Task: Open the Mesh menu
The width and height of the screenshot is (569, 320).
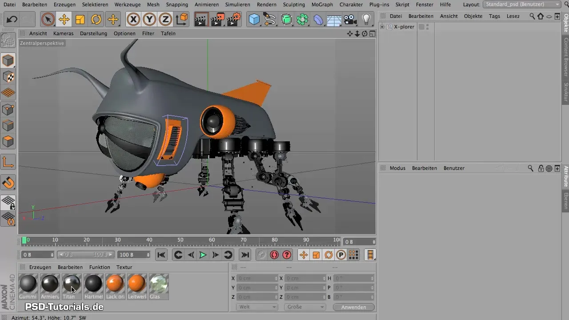Action: click(153, 4)
